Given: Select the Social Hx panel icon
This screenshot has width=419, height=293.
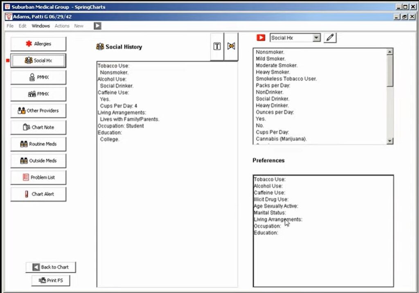Looking at the screenshot, I should point(38,60).
